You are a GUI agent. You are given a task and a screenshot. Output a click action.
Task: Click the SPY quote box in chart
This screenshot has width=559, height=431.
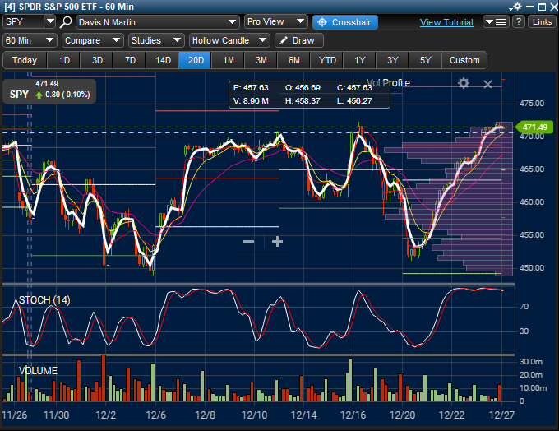click(x=49, y=91)
